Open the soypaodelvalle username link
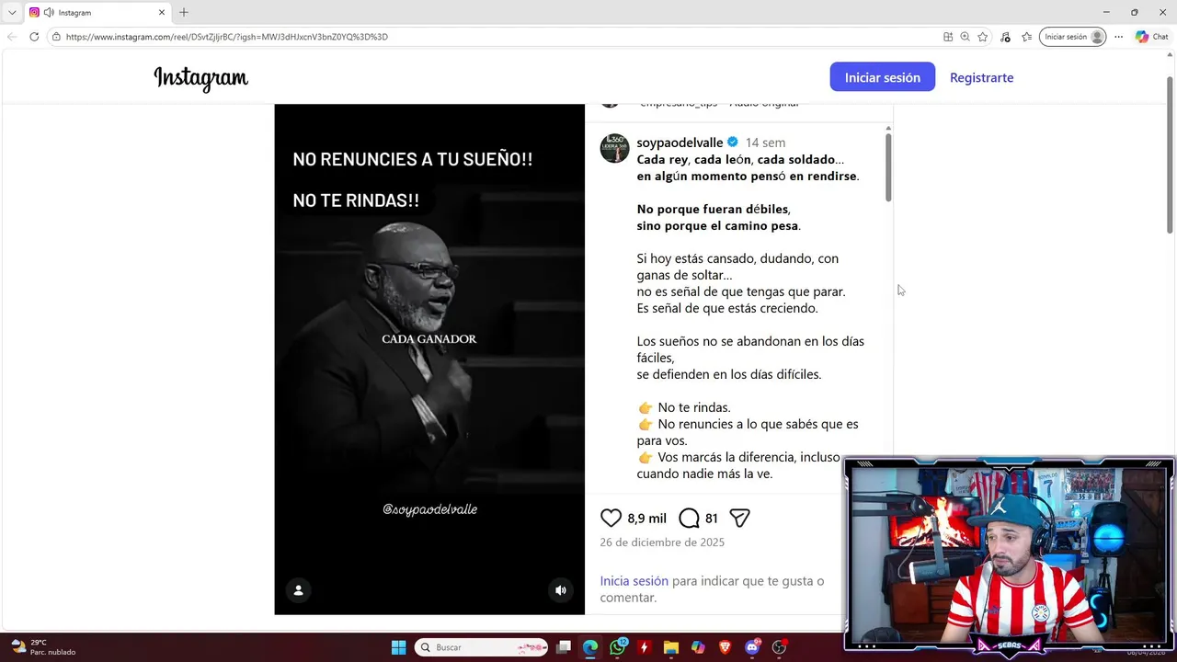The height and width of the screenshot is (662, 1177). tap(680, 143)
